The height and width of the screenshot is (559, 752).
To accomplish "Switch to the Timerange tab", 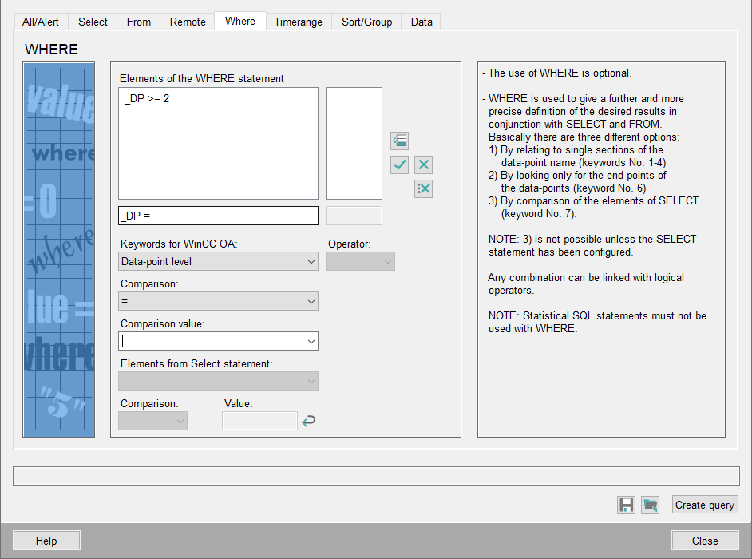I will tap(298, 22).
